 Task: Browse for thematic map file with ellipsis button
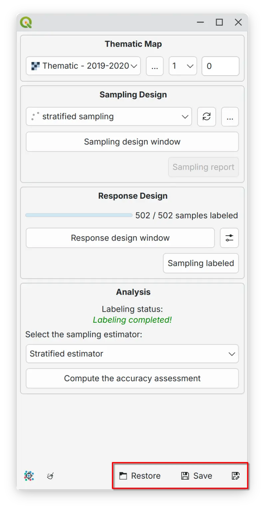tap(154, 66)
